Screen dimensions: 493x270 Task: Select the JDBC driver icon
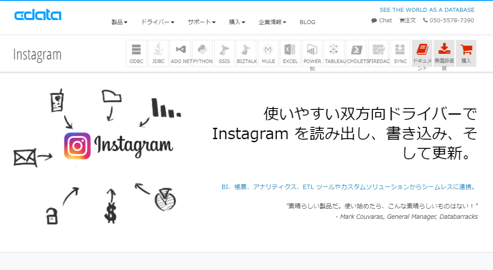click(158, 53)
